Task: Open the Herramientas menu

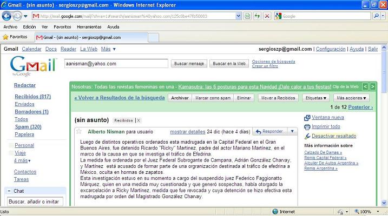Action: click(89, 27)
